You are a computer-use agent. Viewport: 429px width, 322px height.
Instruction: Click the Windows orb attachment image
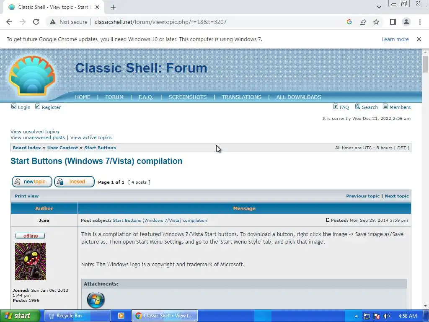[x=96, y=300]
